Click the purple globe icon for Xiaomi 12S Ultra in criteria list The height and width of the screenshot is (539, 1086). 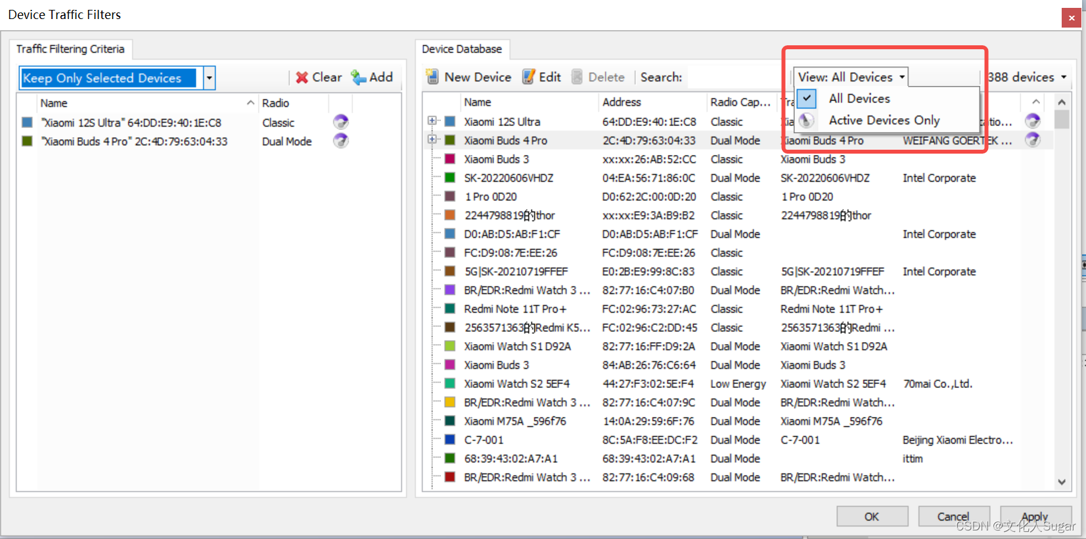[340, 122]
